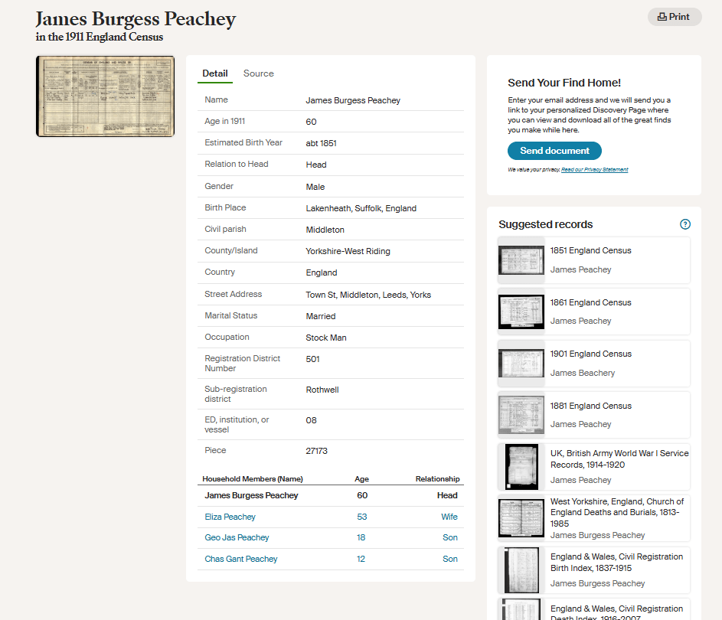Click the 1851 England Census thumbnail image
The image size is (722, 620).
[x=521, y=260]
